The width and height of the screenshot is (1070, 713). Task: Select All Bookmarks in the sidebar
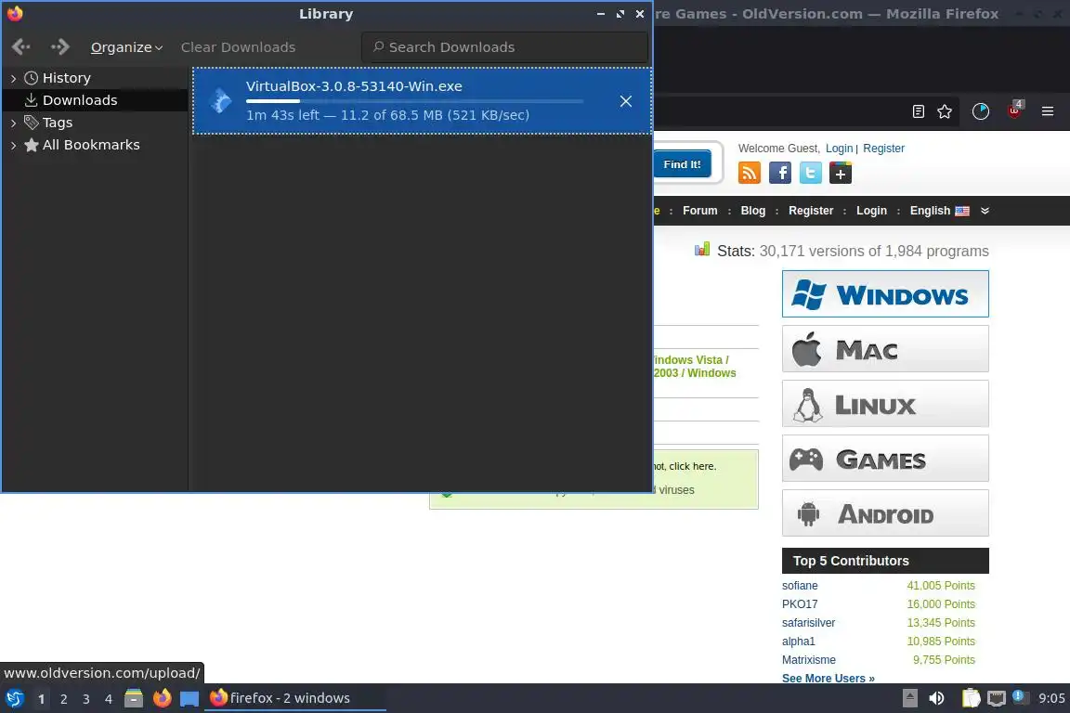click(91, 145)
